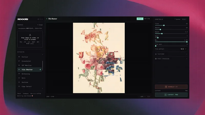This screenshot has width=205, height=115.
Task: Reset the controls
Action: point(184,19)
